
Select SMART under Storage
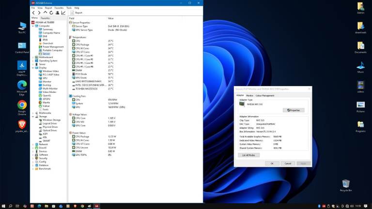point(46,141)
